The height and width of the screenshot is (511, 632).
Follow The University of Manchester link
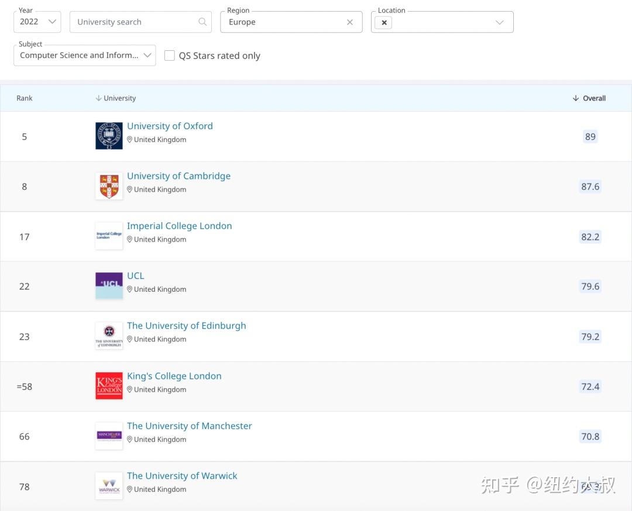[x=189, y=426]
